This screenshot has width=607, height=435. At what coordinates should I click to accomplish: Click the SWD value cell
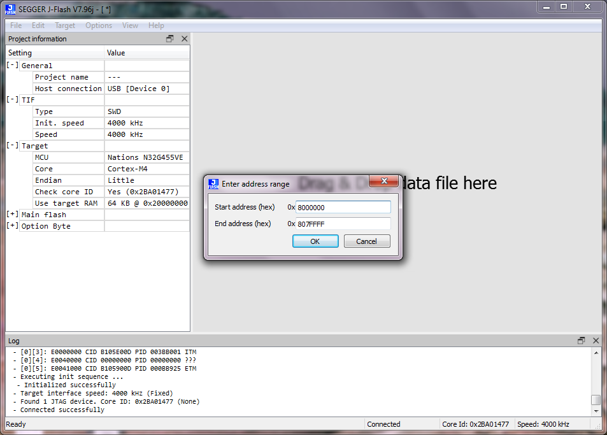(147, 111)
